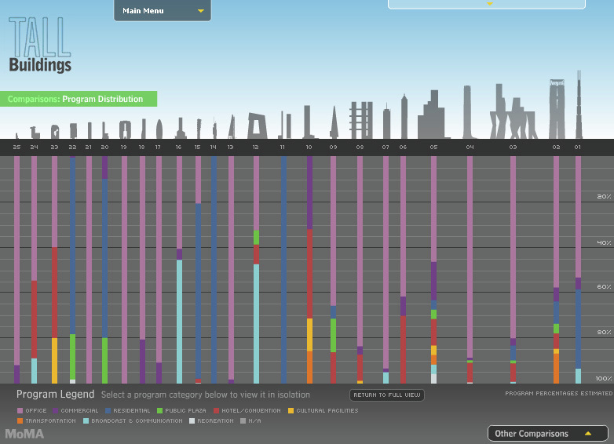Click the Comparisons: Program Distribution banner
The image size is (614, 444).
pyautogui.click(x=79, y=99)
